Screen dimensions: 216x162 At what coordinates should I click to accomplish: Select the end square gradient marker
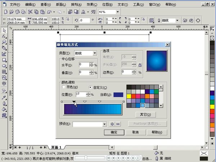point(124,102)
